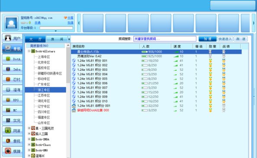Click the 充值 recharge link
This screenshot has height=158, width=257.
[71, 23]
